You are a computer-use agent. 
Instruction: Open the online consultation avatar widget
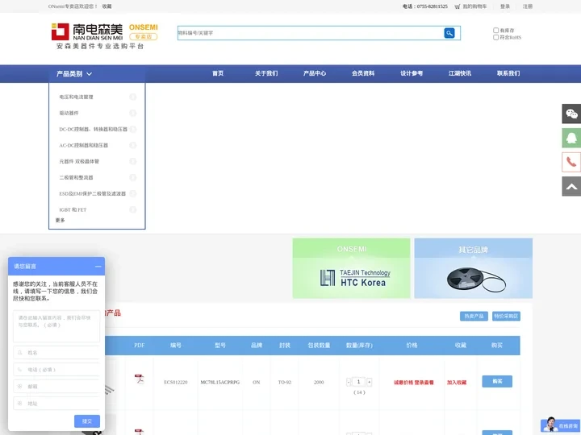pyautogui.click(x=560, y=425)
